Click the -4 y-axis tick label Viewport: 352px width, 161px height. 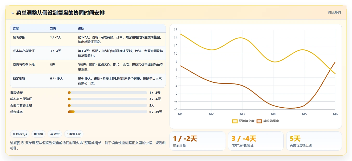tap(176, 109)
